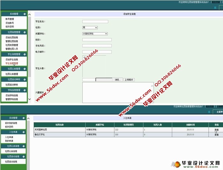Open 社团公告管理 link under its header
Screen dimensions: 223x170
(x=12, y=74)
